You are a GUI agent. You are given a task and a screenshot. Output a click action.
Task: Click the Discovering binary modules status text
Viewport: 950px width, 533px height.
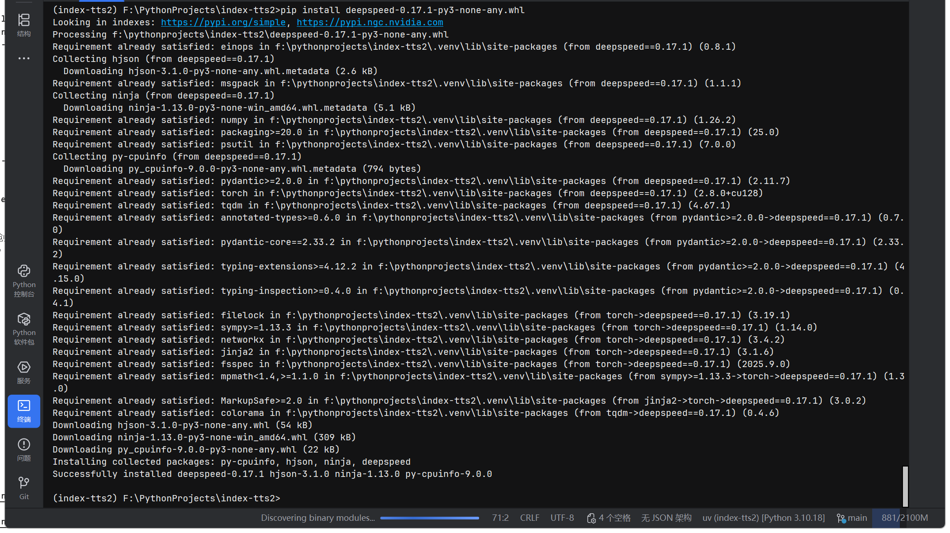click(318, 518)
